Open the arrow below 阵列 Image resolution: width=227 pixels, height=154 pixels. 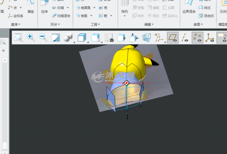pos(125,16)
